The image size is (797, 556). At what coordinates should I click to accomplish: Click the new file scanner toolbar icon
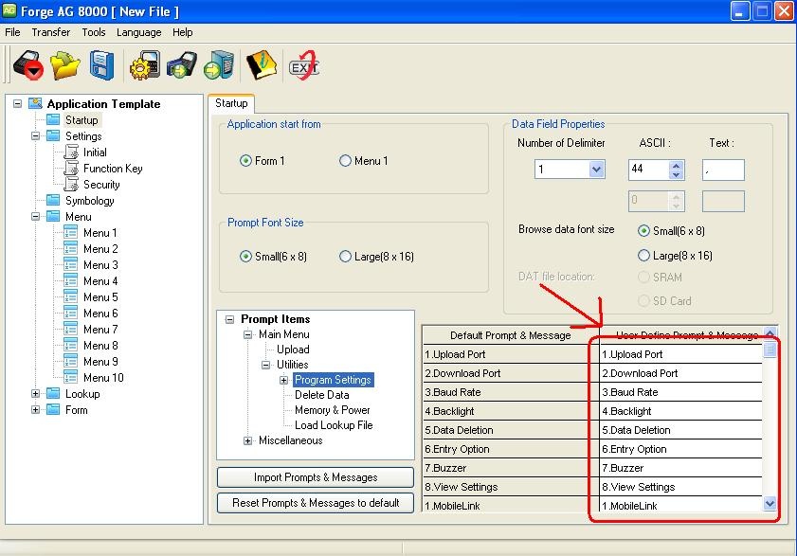[28, 65]
